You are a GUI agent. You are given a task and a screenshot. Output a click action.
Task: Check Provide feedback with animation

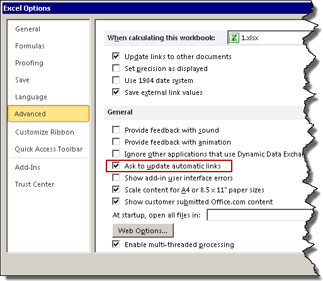116,141
